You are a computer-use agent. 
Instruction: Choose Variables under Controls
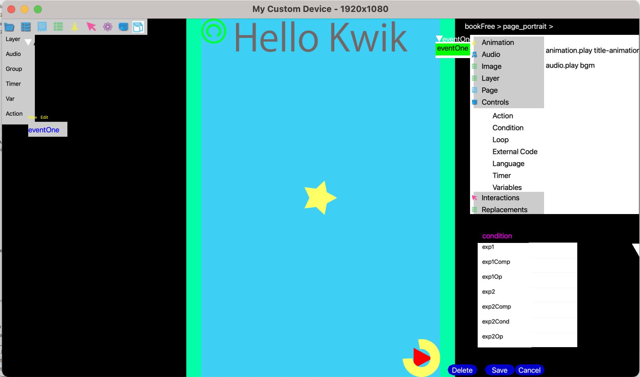coord(507,188)
